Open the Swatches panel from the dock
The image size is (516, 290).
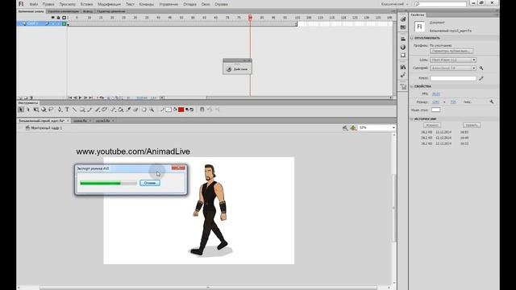point(403,27)
